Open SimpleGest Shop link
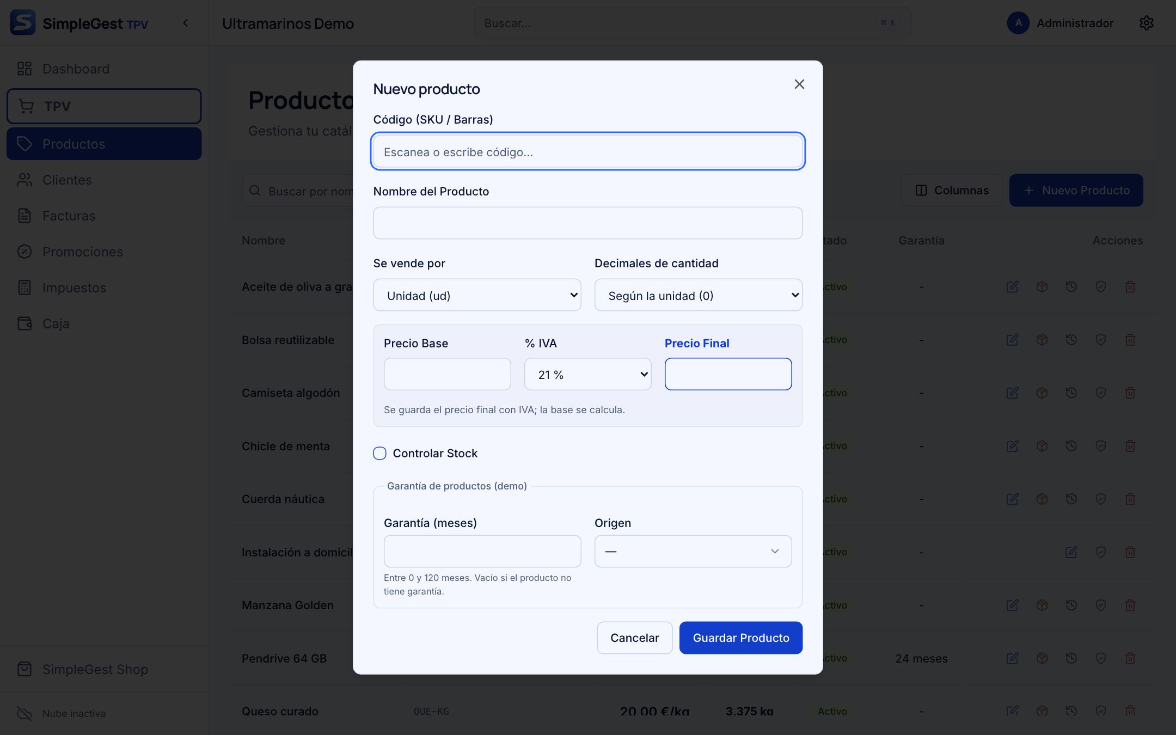Viewport: 1176px width, 735px height. 104,669
